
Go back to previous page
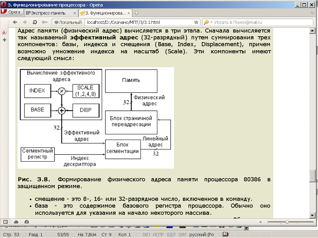[15, 22]
